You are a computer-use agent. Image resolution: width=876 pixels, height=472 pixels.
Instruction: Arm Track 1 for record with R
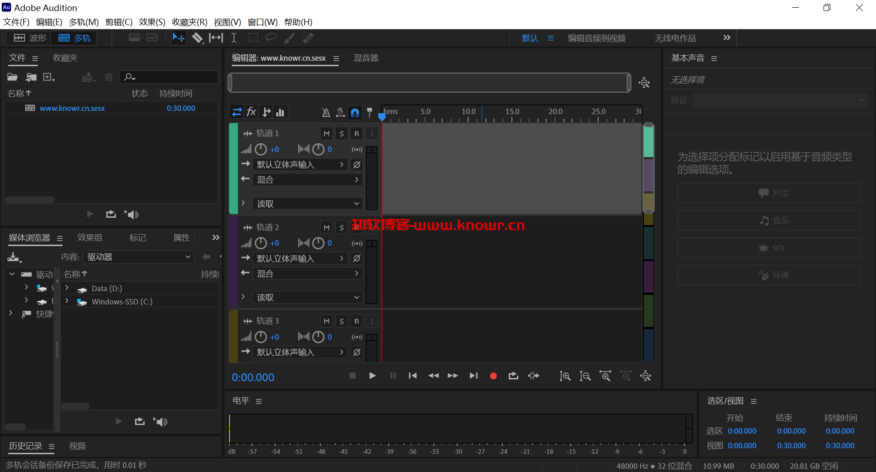click(x=357, y=134)
